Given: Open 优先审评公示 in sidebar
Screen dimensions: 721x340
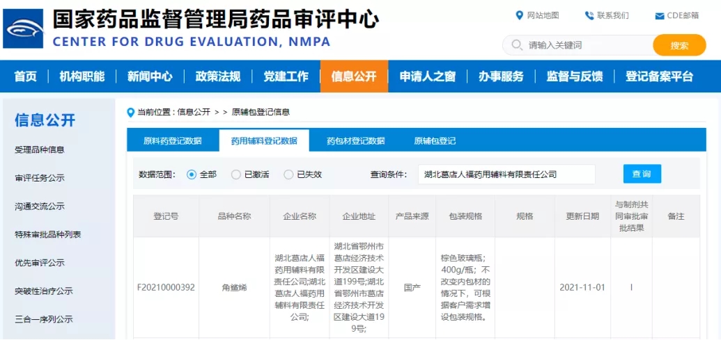Looking at the screenshot, I should (40, 263).
